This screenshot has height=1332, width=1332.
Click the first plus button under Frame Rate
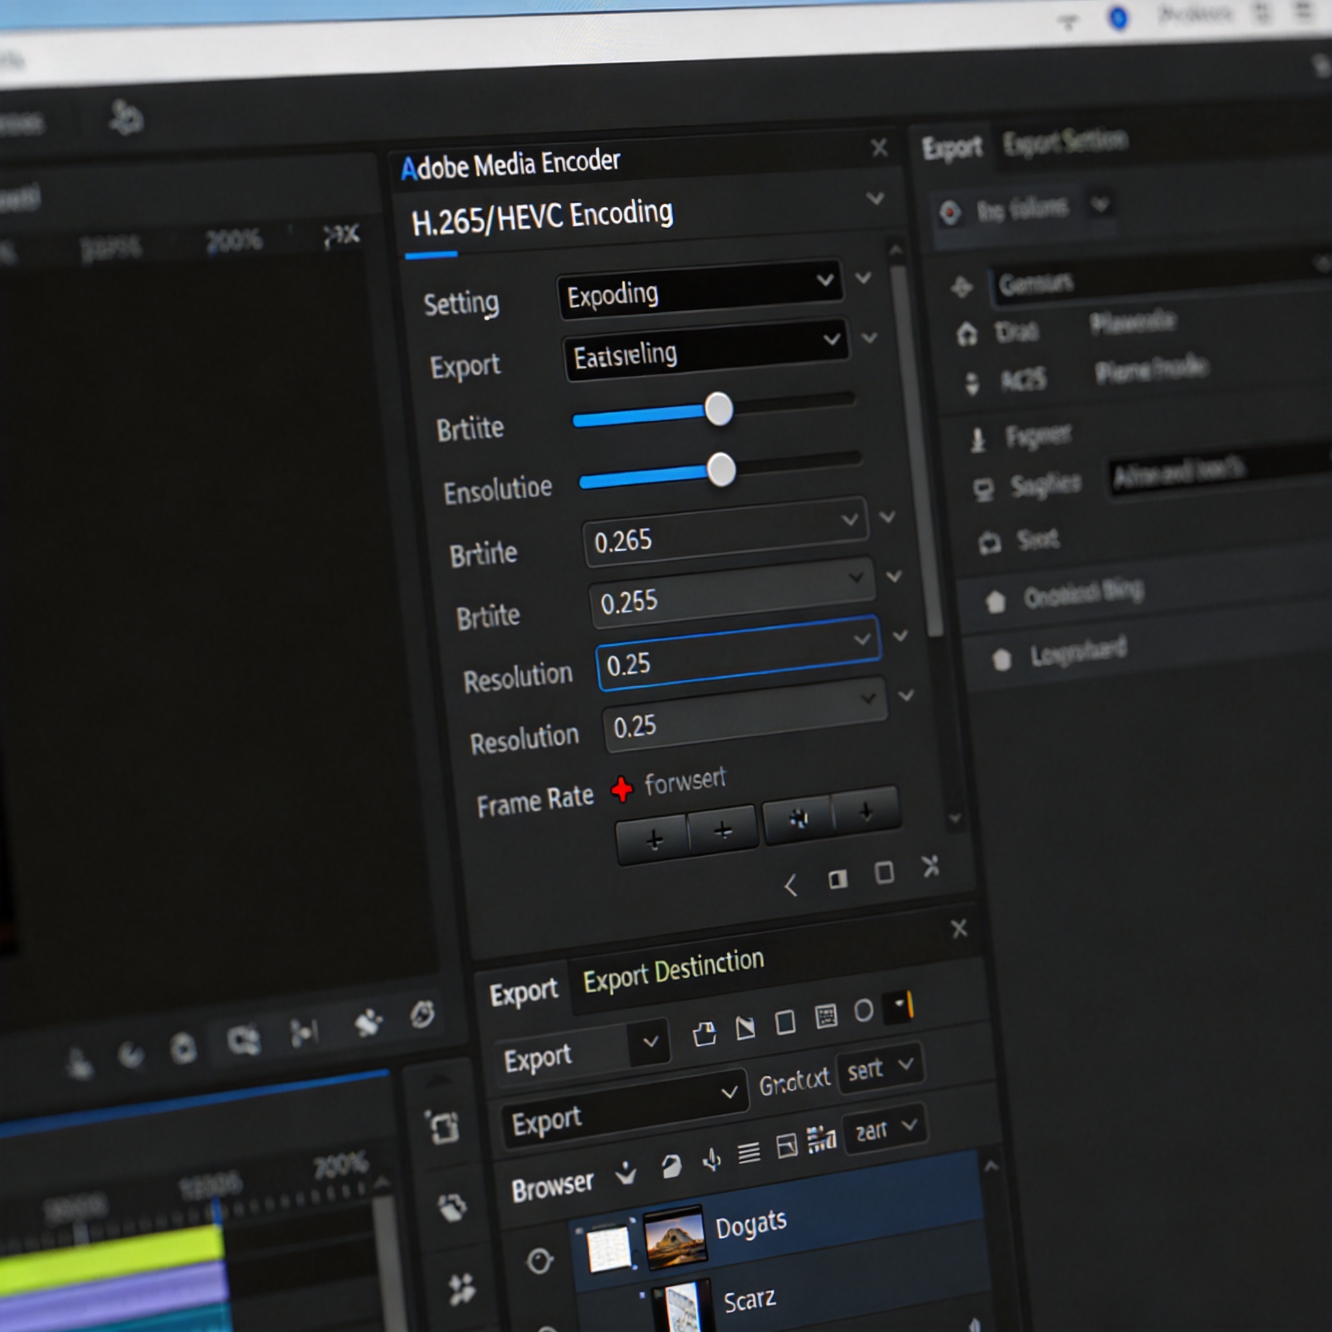[x=654, y=840]
